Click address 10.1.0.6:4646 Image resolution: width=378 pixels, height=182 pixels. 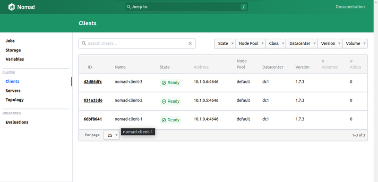206,82
